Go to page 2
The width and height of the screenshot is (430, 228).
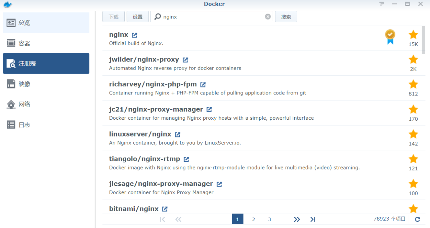pos(254,219)
